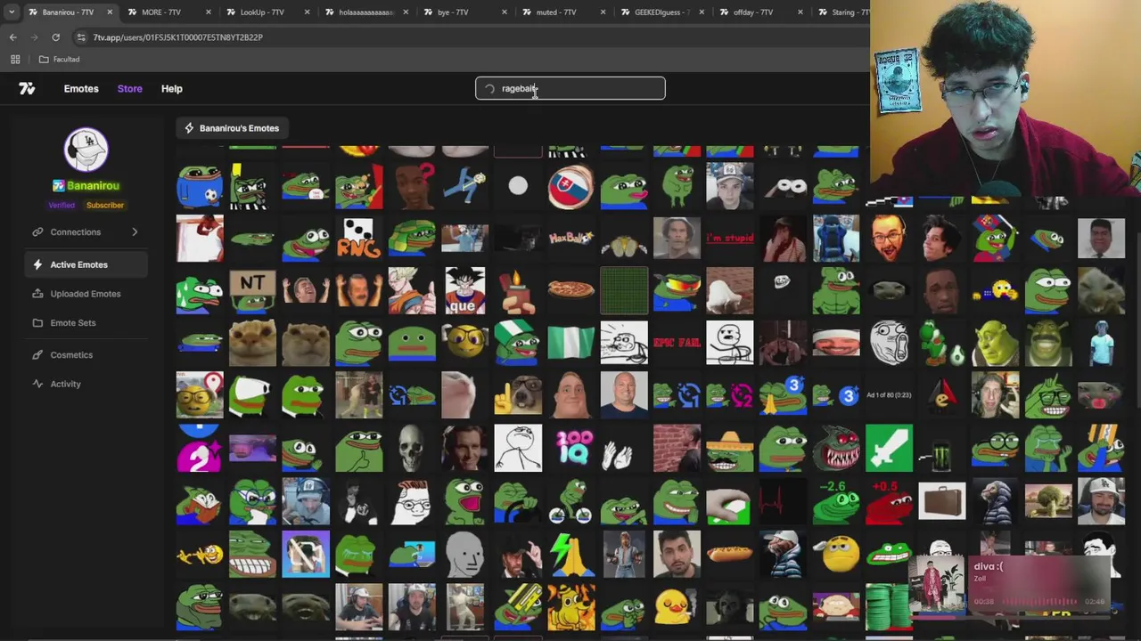Select the Yoshi with egg emote
Viewport: 1141px width, 641px height.
pyautogui.click(x=942, y=343)
